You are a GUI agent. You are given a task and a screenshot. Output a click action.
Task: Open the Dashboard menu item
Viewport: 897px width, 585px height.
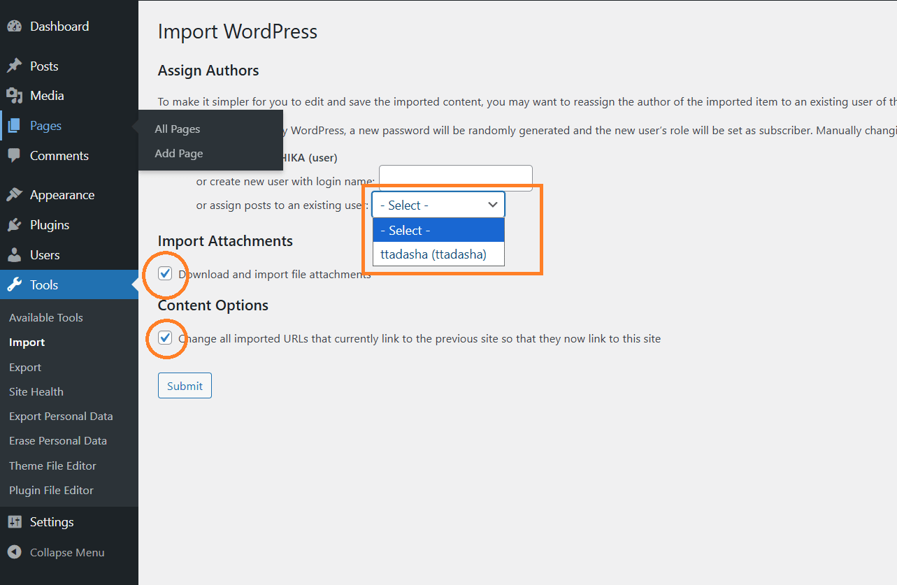tap(59, 27)
